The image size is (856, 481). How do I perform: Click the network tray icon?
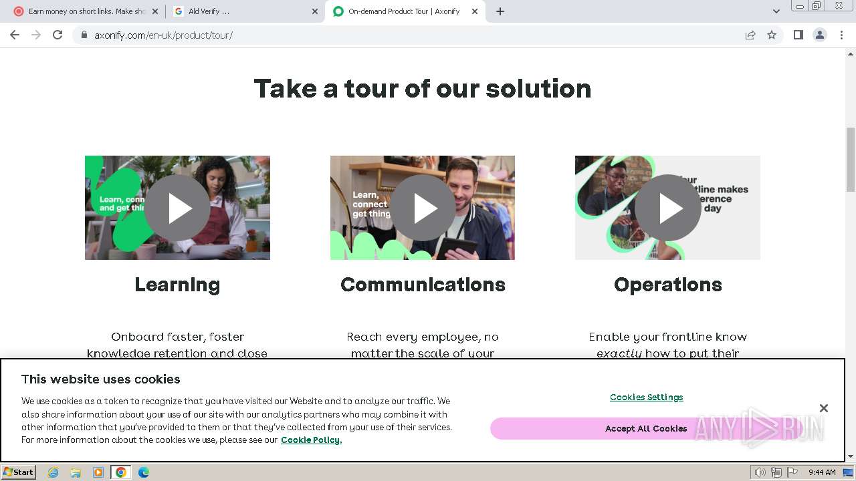(776, 472)
